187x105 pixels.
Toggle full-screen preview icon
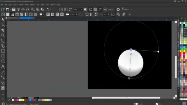click(x=85, y=9)
